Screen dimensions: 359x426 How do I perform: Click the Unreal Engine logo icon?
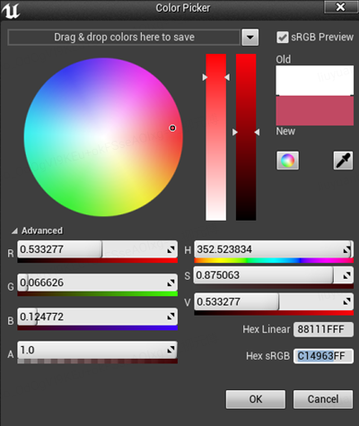click(11, 10)
